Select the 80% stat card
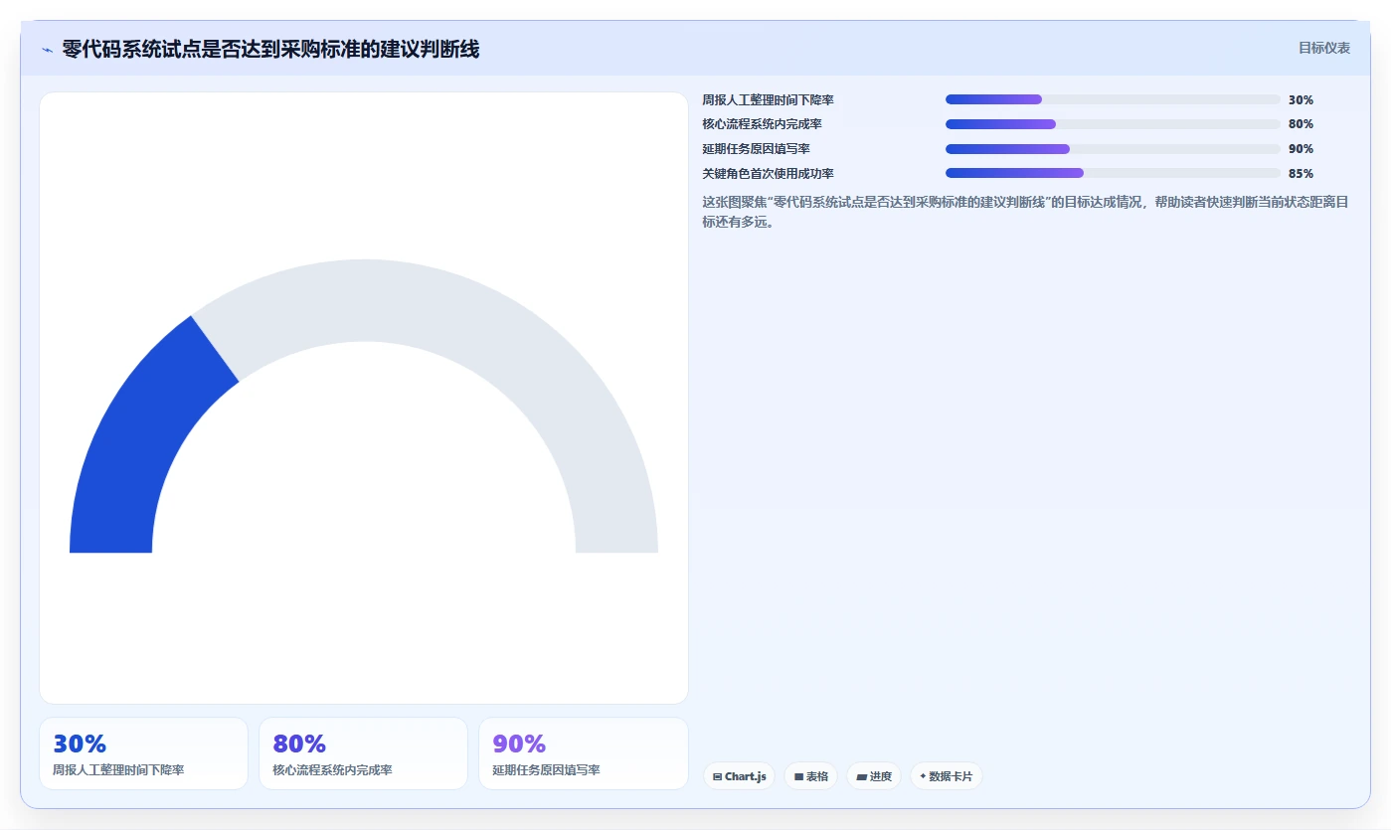This screenshot has height=830, width=1391. (363, 753)
